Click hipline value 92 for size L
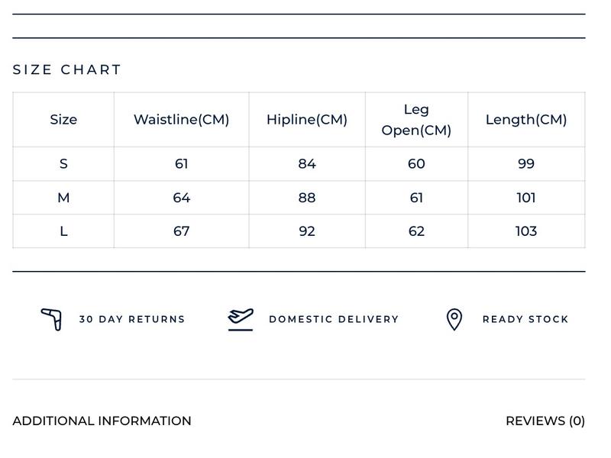 pyautogui.click(x=307, y=231)
